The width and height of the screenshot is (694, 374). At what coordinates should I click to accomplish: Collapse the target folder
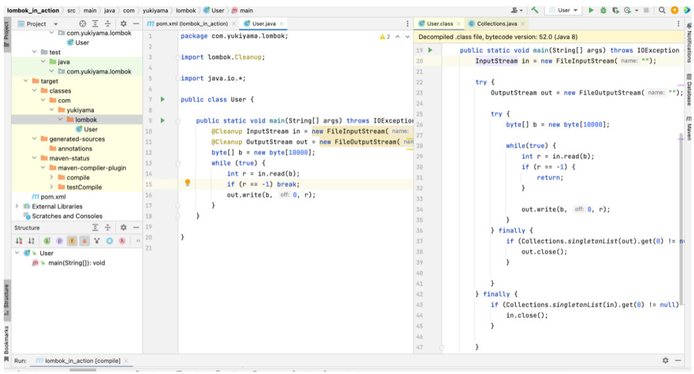tap(26, 81)
